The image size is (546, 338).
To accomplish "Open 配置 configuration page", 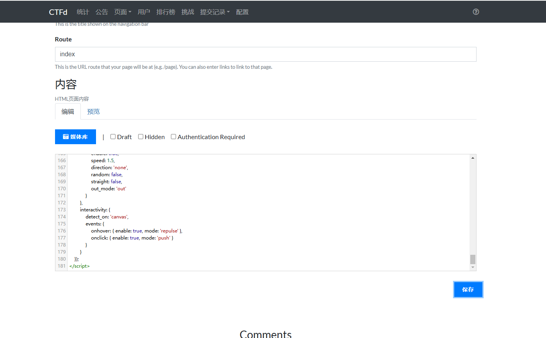I will click(242, 12).
